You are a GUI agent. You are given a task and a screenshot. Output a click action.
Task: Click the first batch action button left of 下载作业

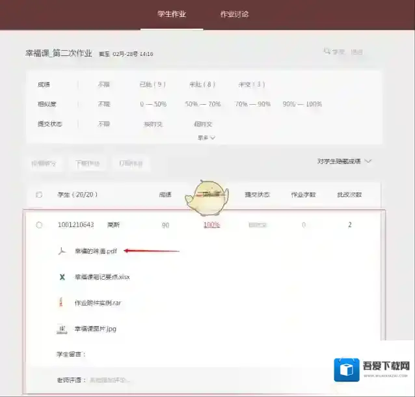tap(44, 163)
